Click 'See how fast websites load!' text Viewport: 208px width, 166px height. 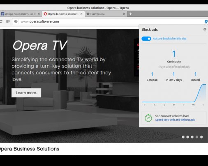coord(172,116)
